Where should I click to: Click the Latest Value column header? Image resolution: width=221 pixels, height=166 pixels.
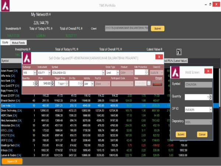(181, 61)
